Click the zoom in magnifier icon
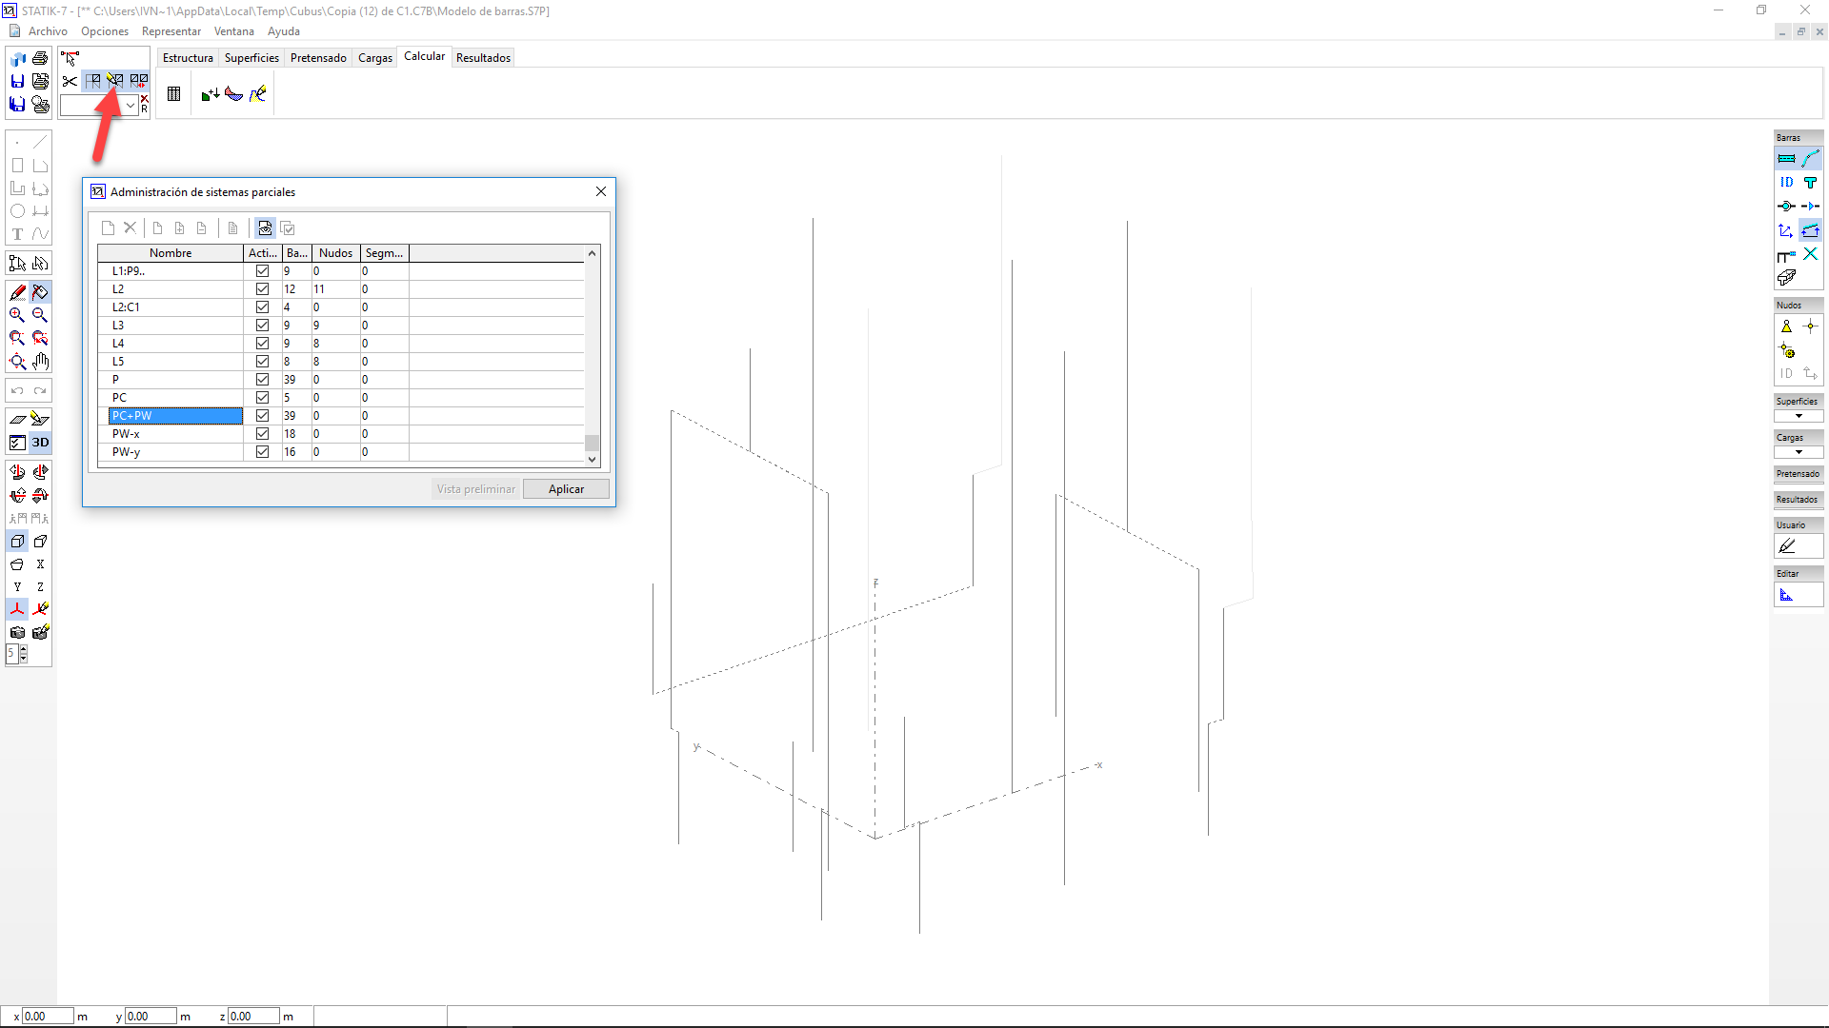The width and height of the screenshot is (1829, 1028). 17,315
